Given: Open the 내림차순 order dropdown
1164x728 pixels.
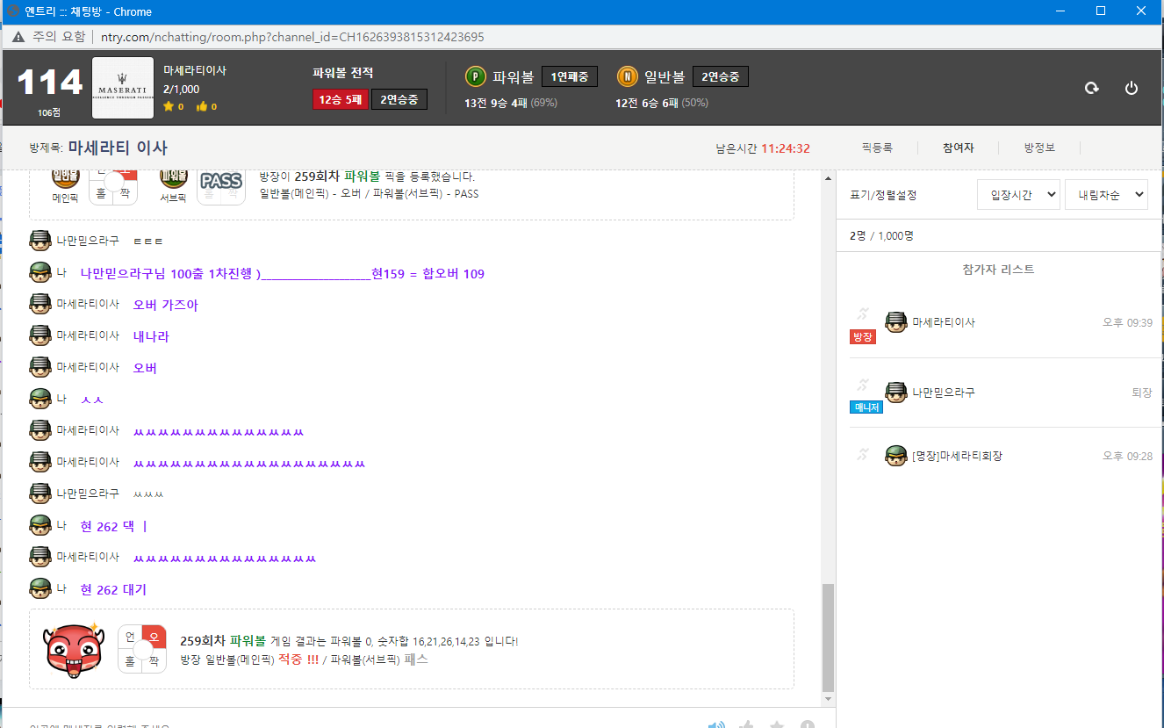Looking at the screenshot, I should 1106,195.
